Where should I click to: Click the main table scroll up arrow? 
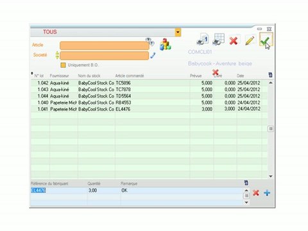[x=271, y=83]
